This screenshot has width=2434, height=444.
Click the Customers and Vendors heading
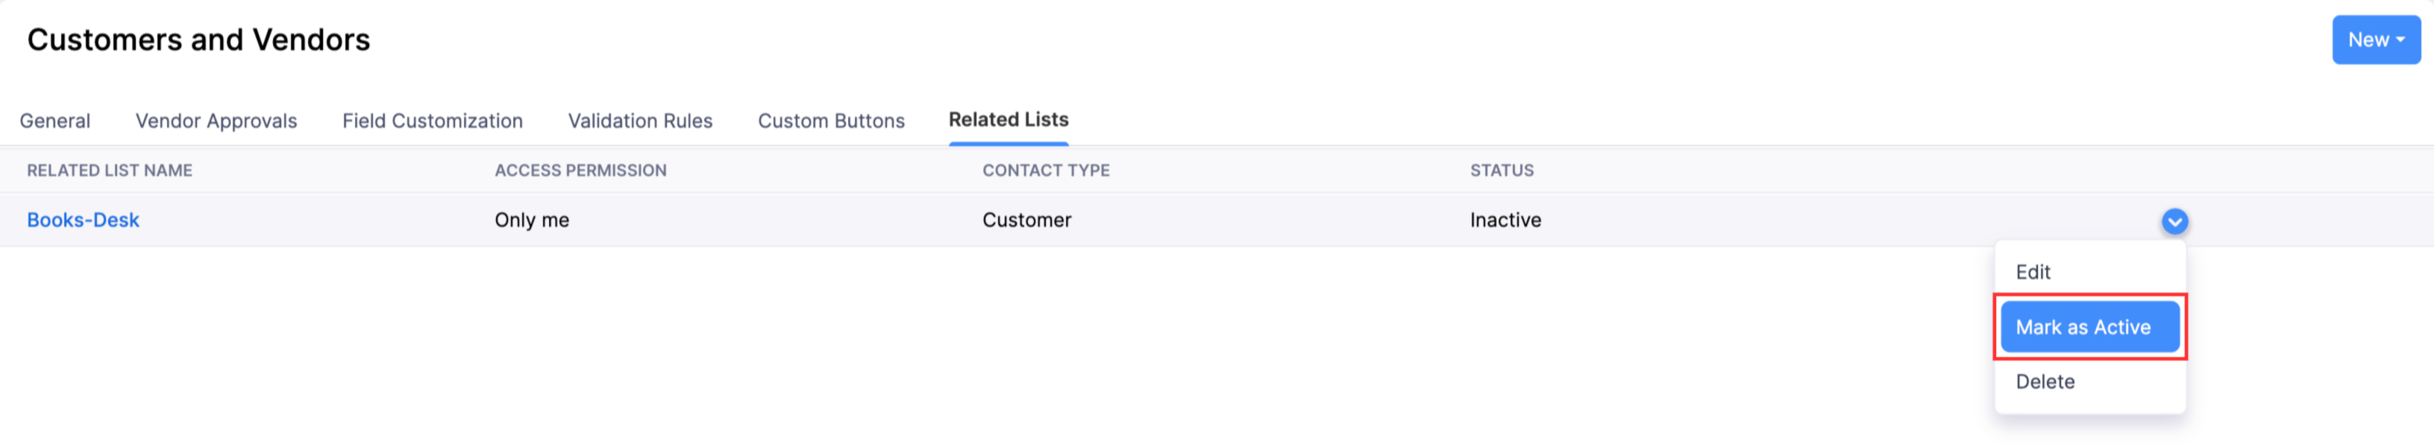tap(199, 39)
